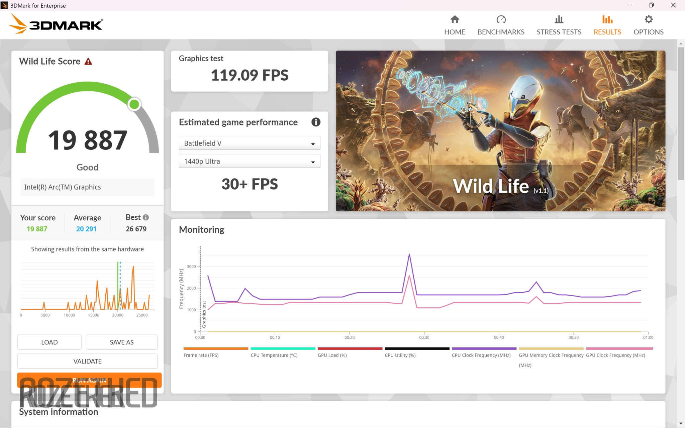The height and width of the screenshot is (428, 685).
Task: Toggle CPU Temperature legend series
Action: 274,355
